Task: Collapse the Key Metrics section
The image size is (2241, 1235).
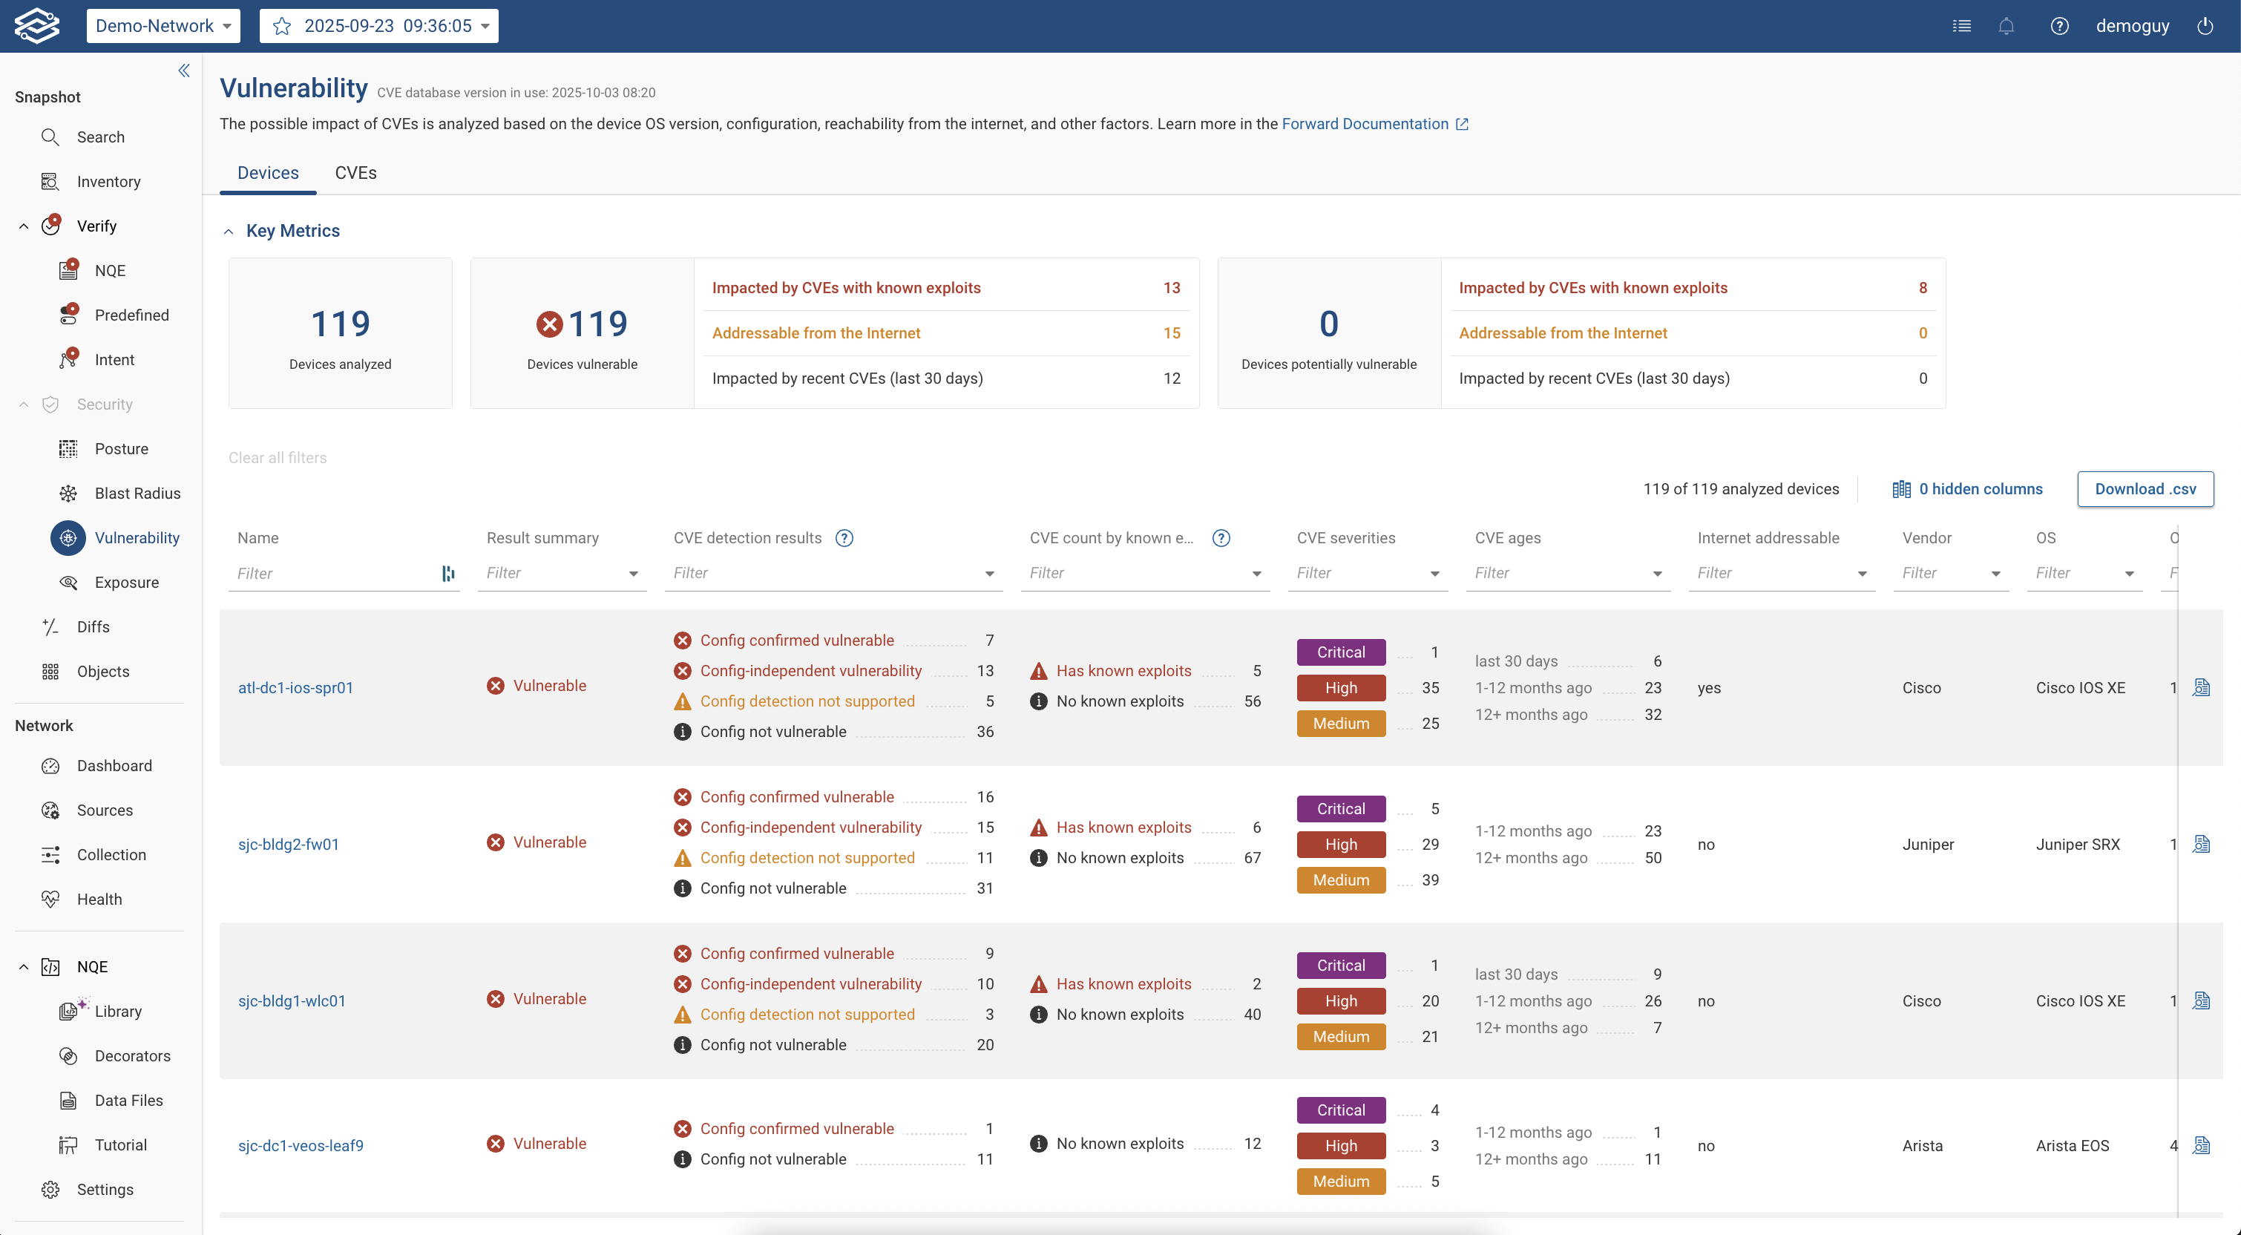Action: 229,232
